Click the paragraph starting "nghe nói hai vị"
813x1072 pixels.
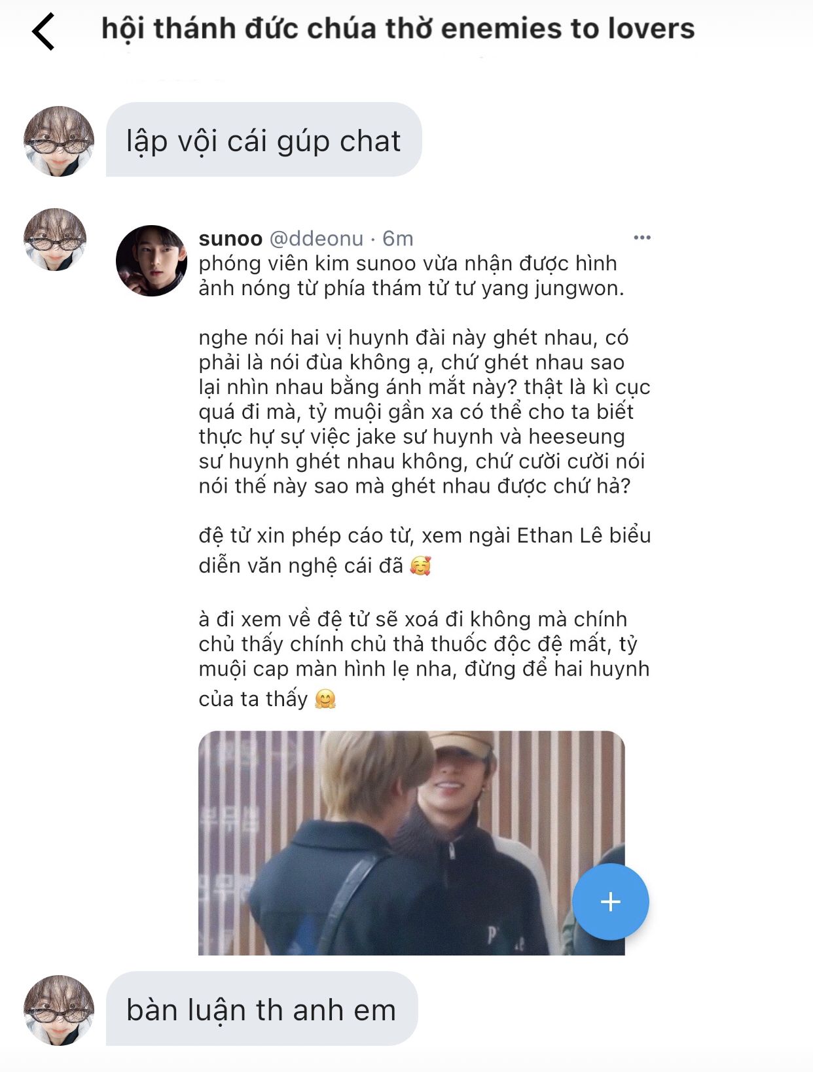point(425,412)
